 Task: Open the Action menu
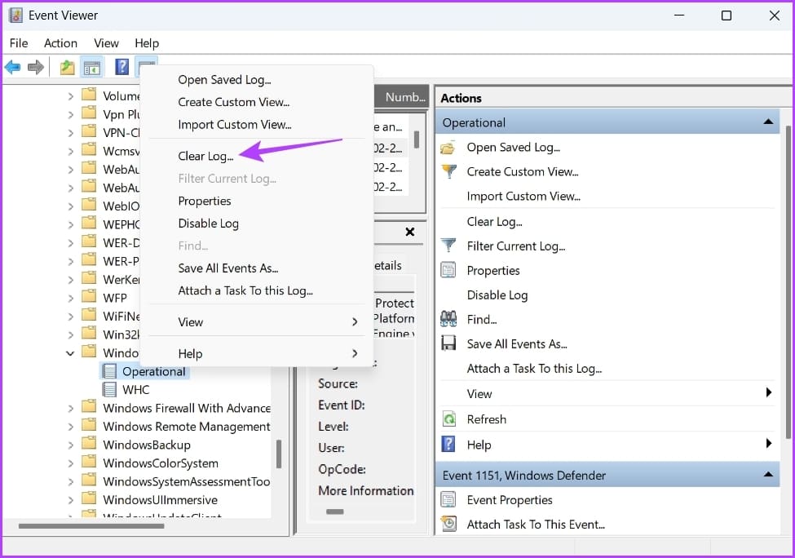tap(60, 43)
